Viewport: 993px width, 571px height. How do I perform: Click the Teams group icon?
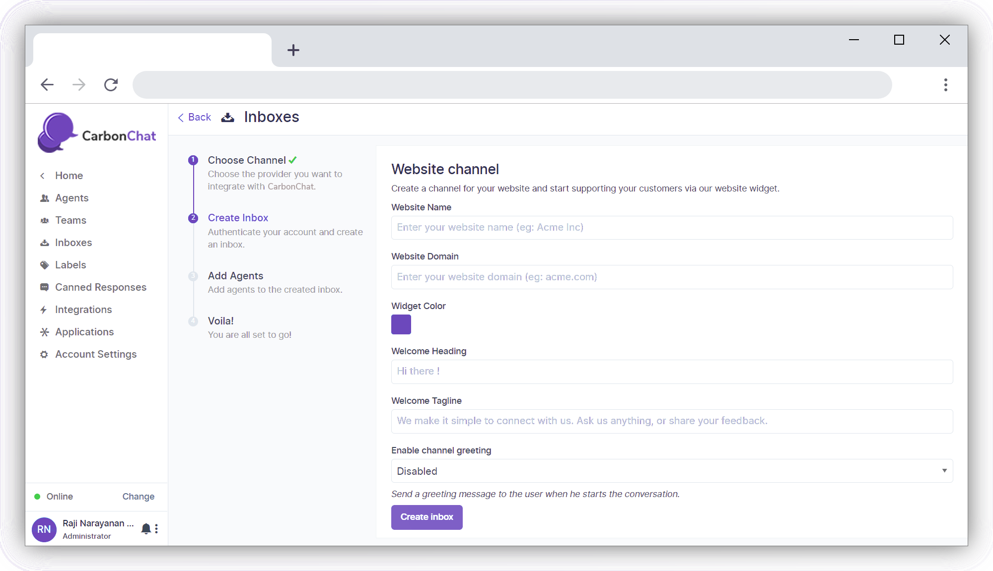45,220
